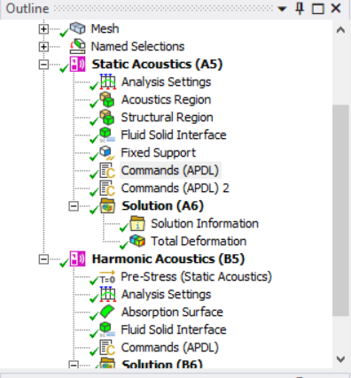Click the Named Selections icon
Viewport: 351px width, 378px height.
(78, 46)
